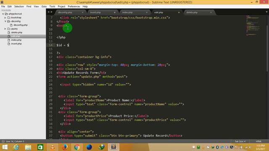
Task: Click the network signal tray icon
Action: (x=245, y=147)
